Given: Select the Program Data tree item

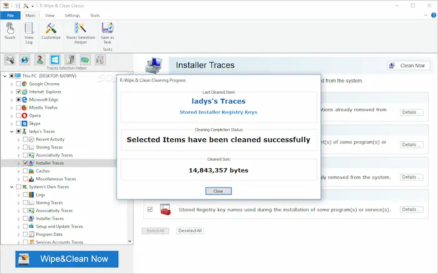Looking at the screenshot, I should [49, 235].
